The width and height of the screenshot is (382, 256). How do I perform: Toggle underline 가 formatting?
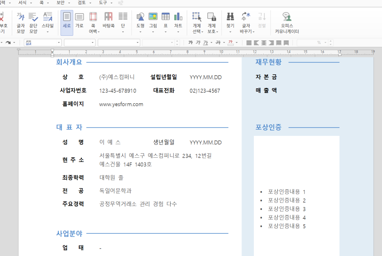(x=206, y=43)
